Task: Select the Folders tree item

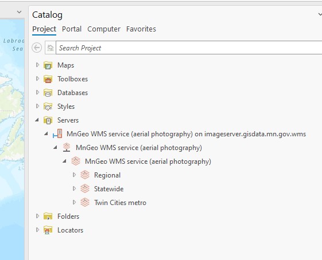Action: 68,216
